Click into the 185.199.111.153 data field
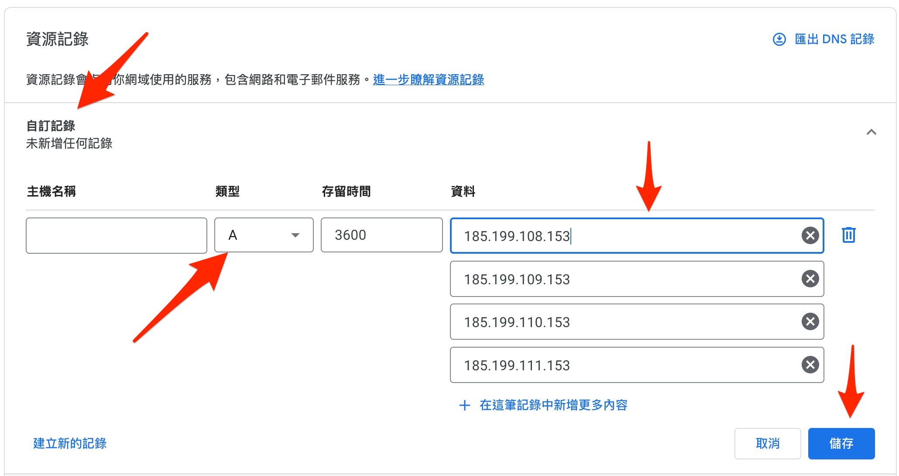Image resolution: width=899 pixels, height=476 pixels. [611, 365]
